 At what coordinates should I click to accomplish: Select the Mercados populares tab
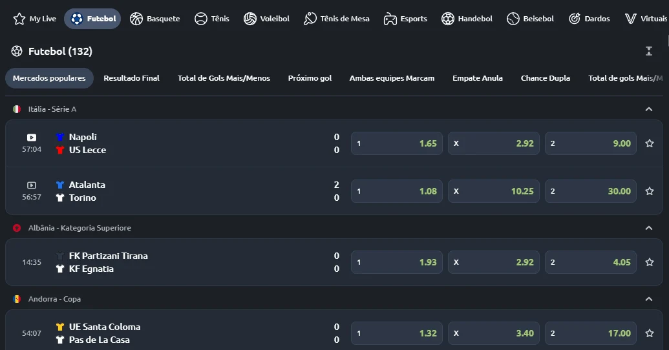tap(49, 78)
